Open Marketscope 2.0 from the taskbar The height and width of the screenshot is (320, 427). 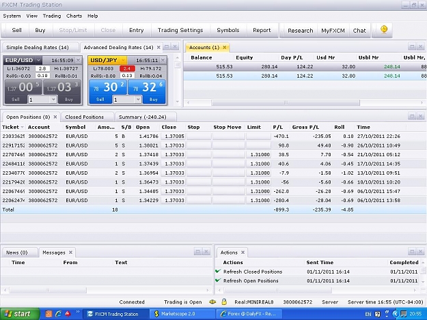(x=182, y=314)
